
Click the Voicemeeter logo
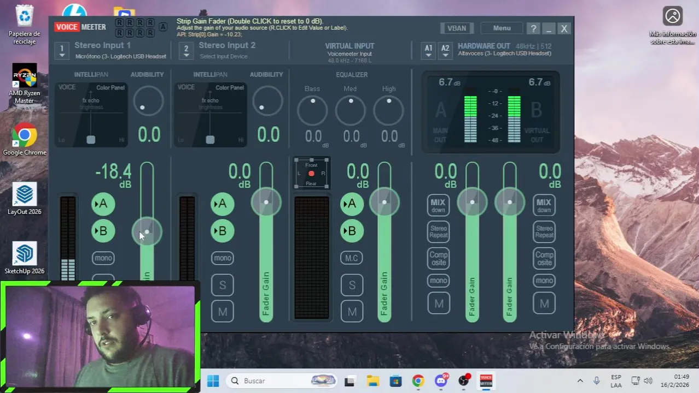click(80, 27)
